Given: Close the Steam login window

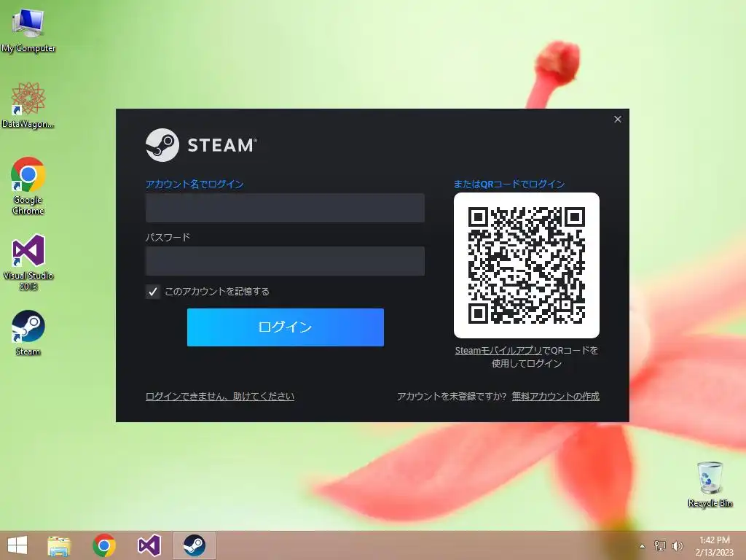Looking at the screenshot, I should (618, 119).
